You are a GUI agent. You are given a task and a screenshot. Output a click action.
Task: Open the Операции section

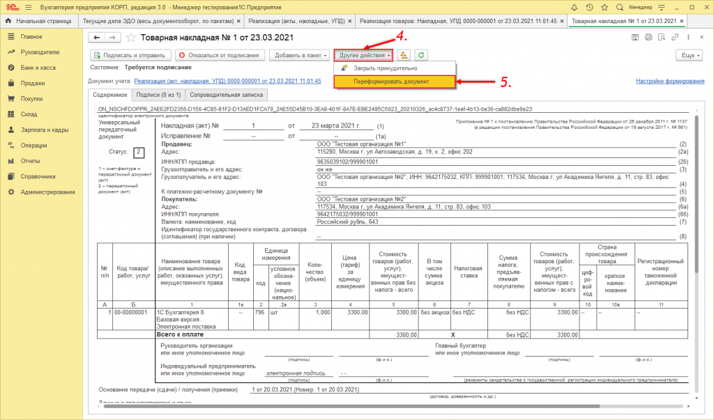click(x=33, y=145)
